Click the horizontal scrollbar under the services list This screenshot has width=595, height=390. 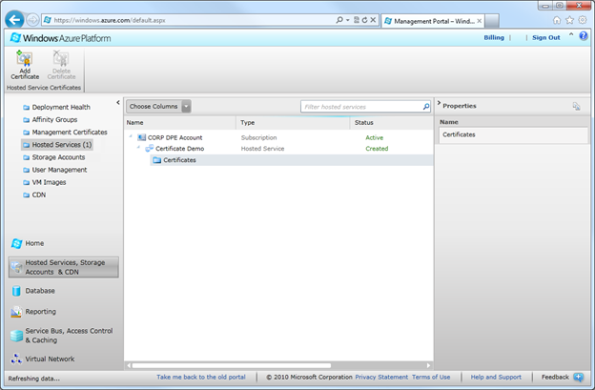point(238,365)
